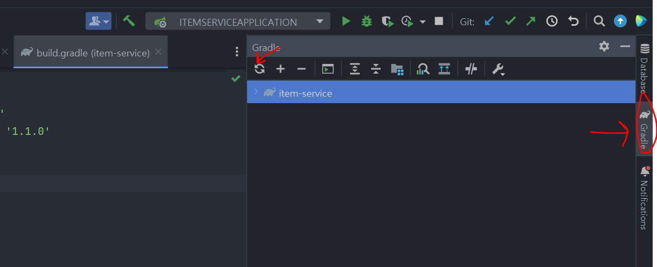Analyze Gradle dependencies icon
657x267 pixels.
tap(423, 69)
